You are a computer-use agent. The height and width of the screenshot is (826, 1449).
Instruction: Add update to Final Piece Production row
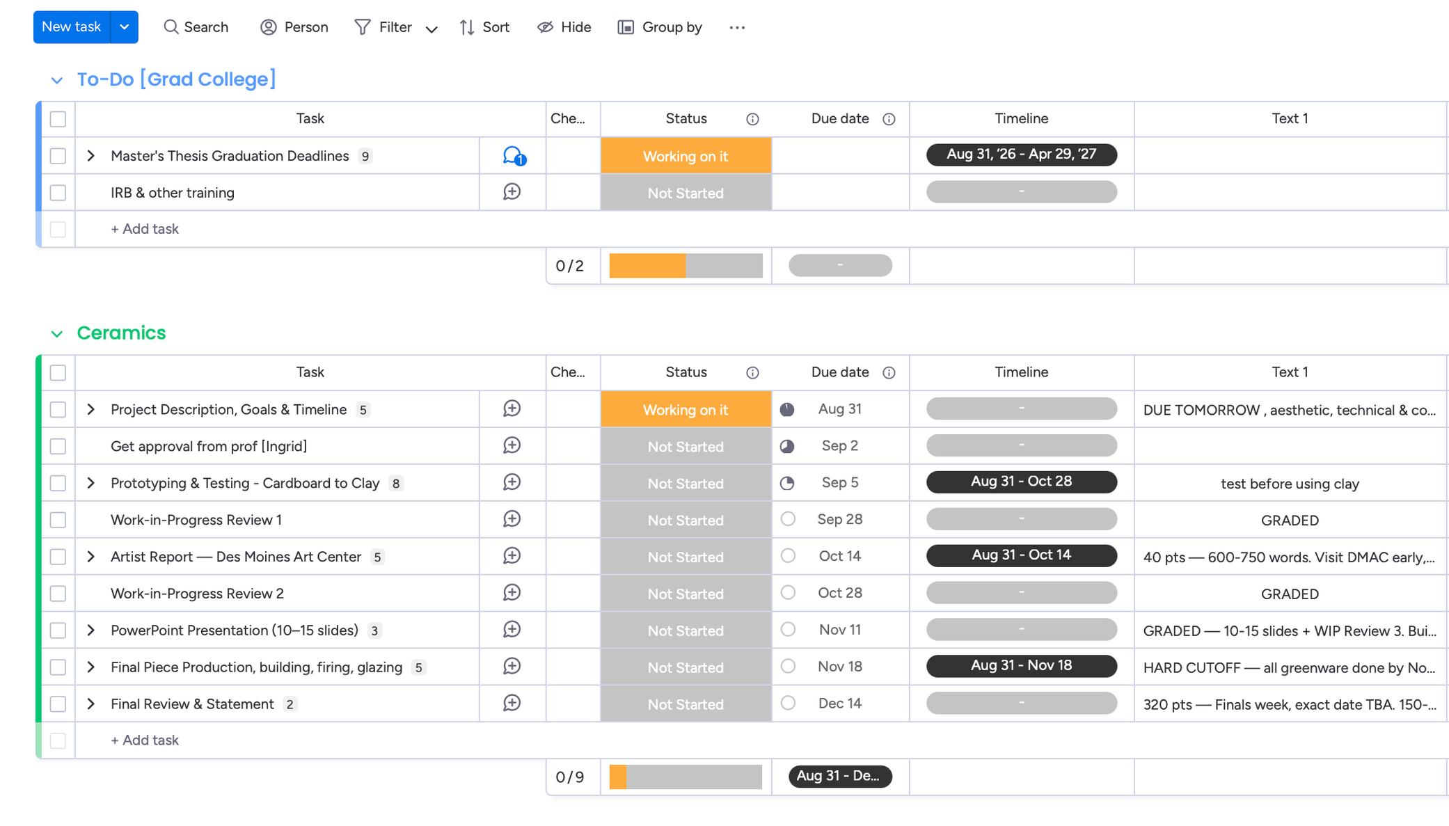pyautogui.click(x=512, y=667)
